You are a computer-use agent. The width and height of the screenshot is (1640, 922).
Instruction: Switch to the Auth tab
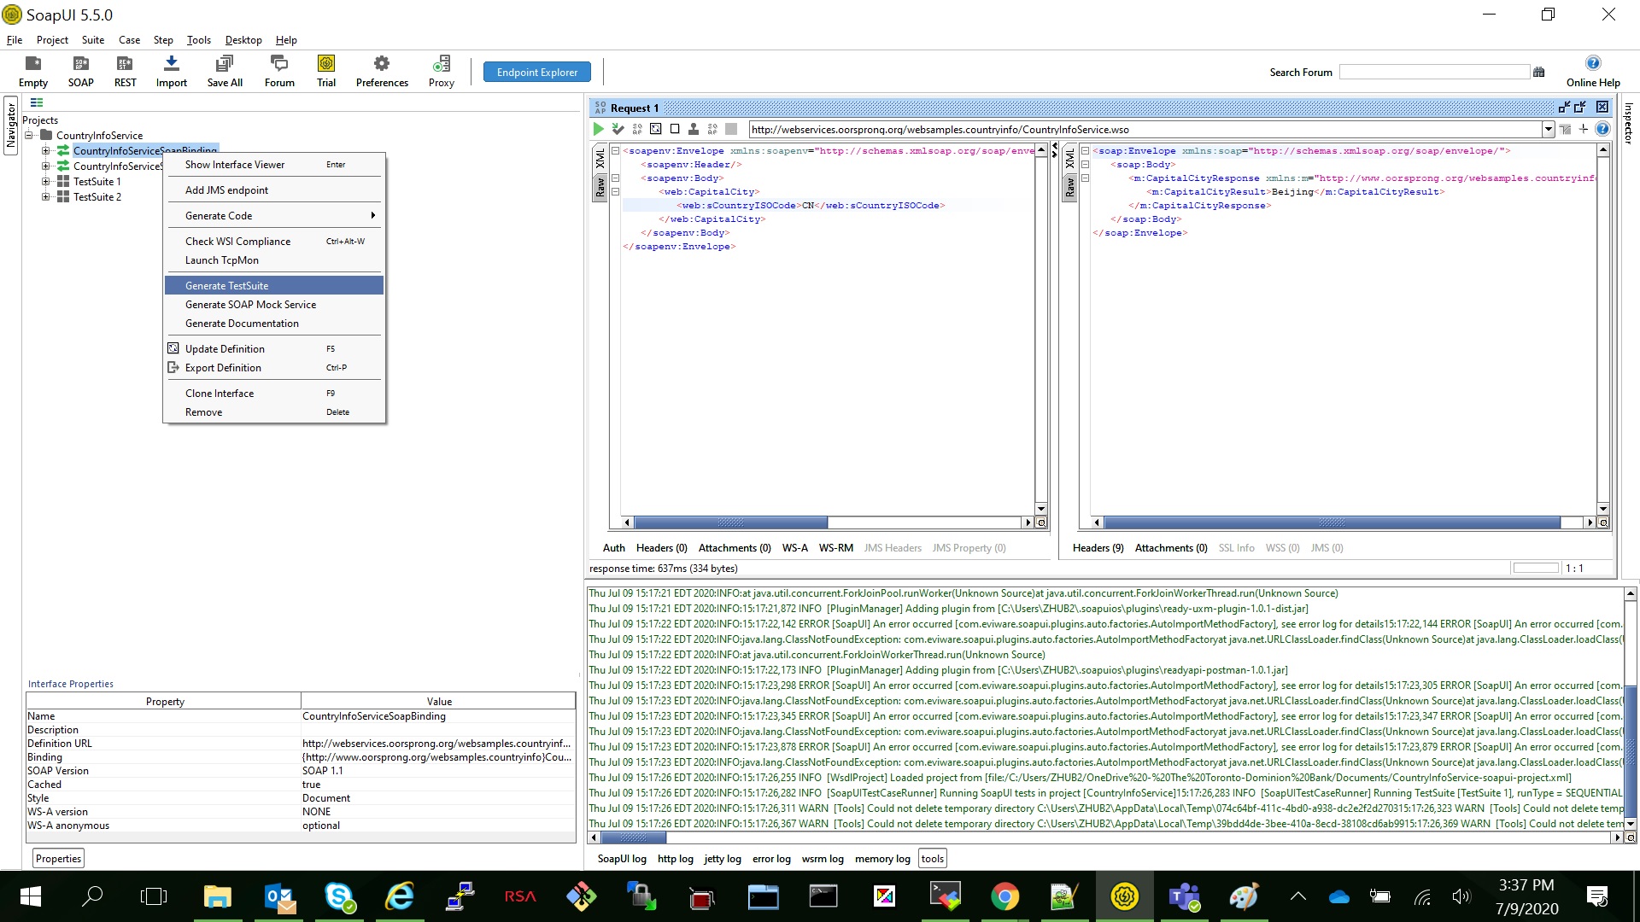pyautogui.click(x=614, y=547)
